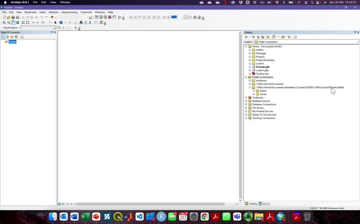Switch to the Search tab
The width and height of the screenshot is (360, 224).
(x=265, y=204)
